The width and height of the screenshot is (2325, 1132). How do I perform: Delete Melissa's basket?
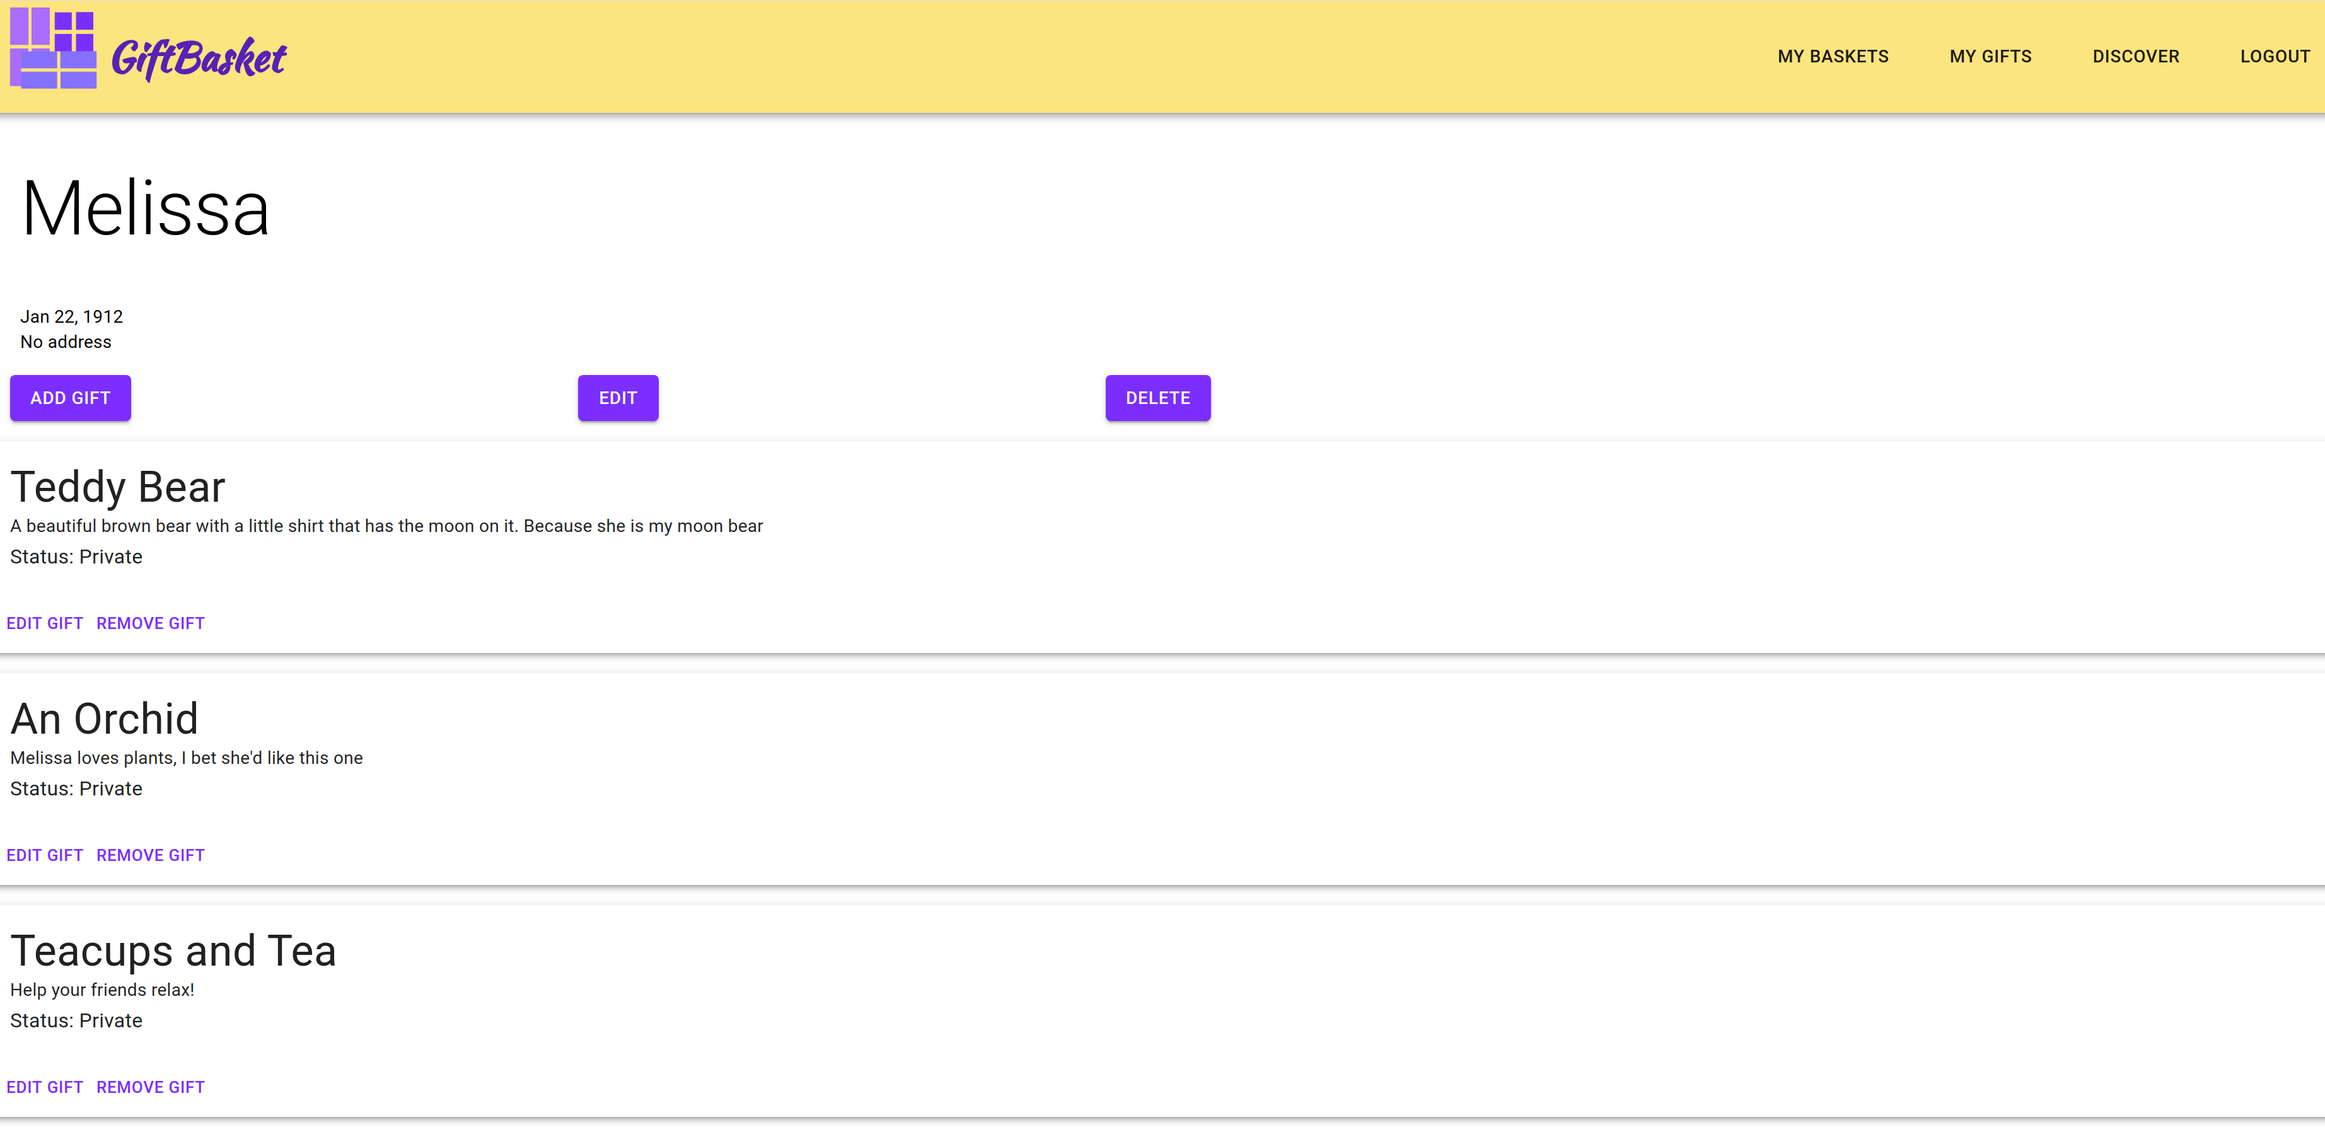coord(1157,398)
